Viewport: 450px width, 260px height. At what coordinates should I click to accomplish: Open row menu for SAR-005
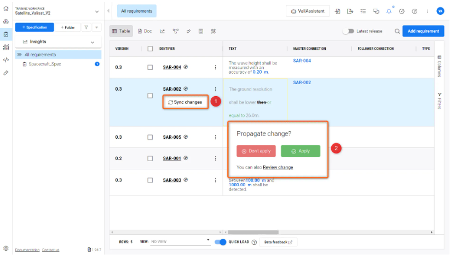tap(216, 137)
